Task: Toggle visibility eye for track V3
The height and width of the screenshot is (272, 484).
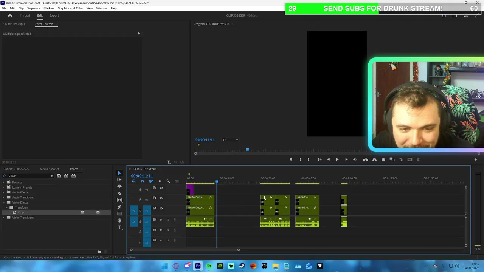Action: pyautogui.click(x=161, y=188)
